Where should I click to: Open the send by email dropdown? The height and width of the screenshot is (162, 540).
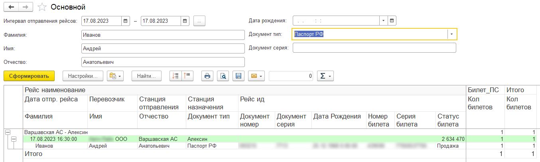coord(256,76)
